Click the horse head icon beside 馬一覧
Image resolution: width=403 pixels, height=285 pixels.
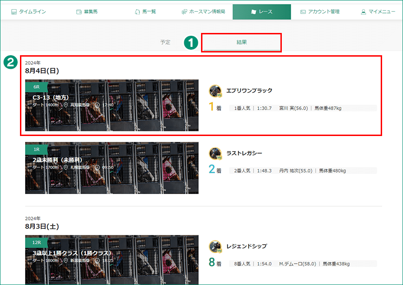(x=137, y=12)
